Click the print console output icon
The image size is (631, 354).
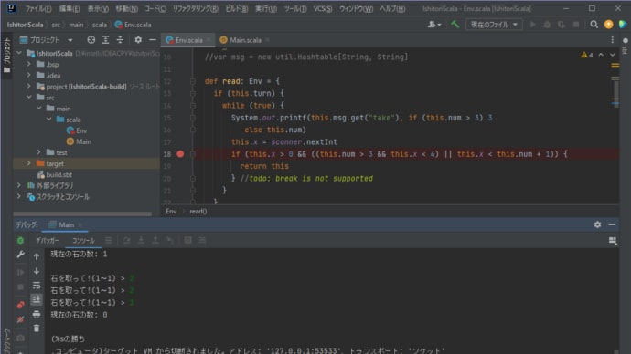pyautogui.click(x=37, y=314)
